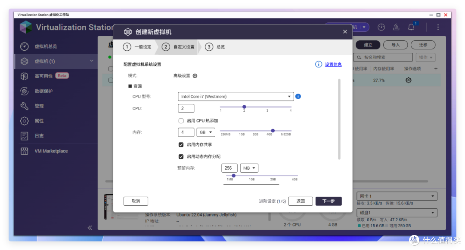Open the properties gear sidebar icon
This screenshot has width=465, height=250.
[24, 121]
